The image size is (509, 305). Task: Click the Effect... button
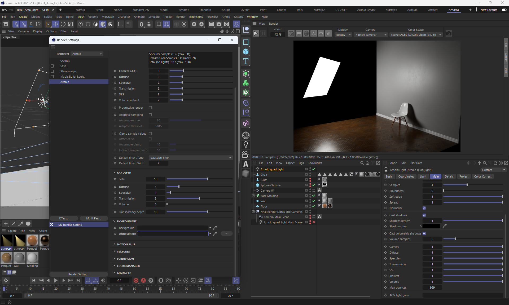pos(64,218)
